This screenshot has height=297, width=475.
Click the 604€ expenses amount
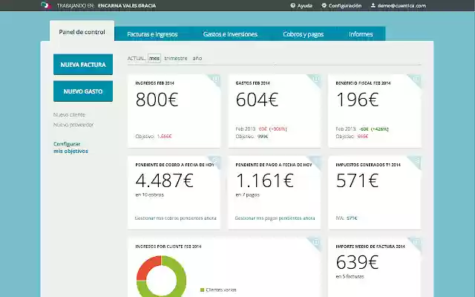click(257, 99)
